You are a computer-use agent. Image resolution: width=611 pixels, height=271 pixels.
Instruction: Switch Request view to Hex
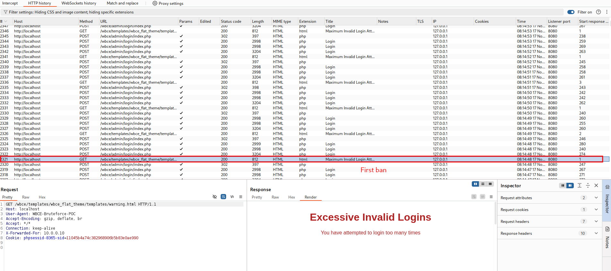(42, 197)
